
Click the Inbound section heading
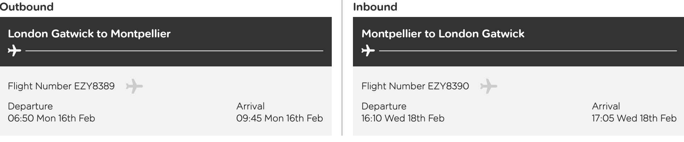375,7
